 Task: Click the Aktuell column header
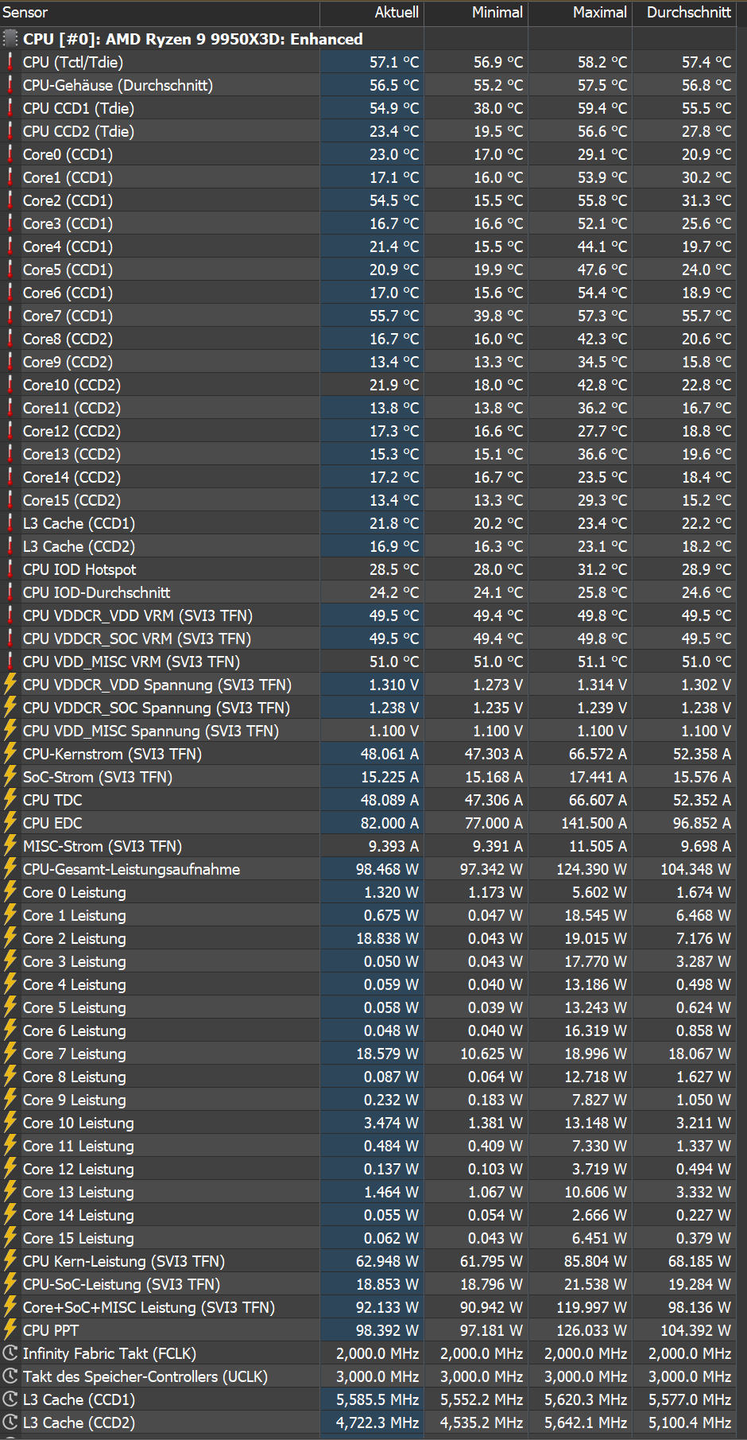point(372,13)
